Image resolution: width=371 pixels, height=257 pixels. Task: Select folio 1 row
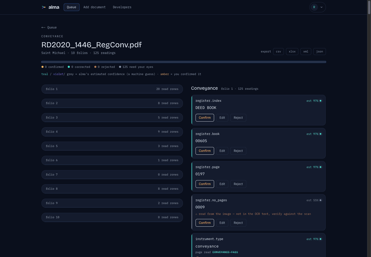coord(112,89)
